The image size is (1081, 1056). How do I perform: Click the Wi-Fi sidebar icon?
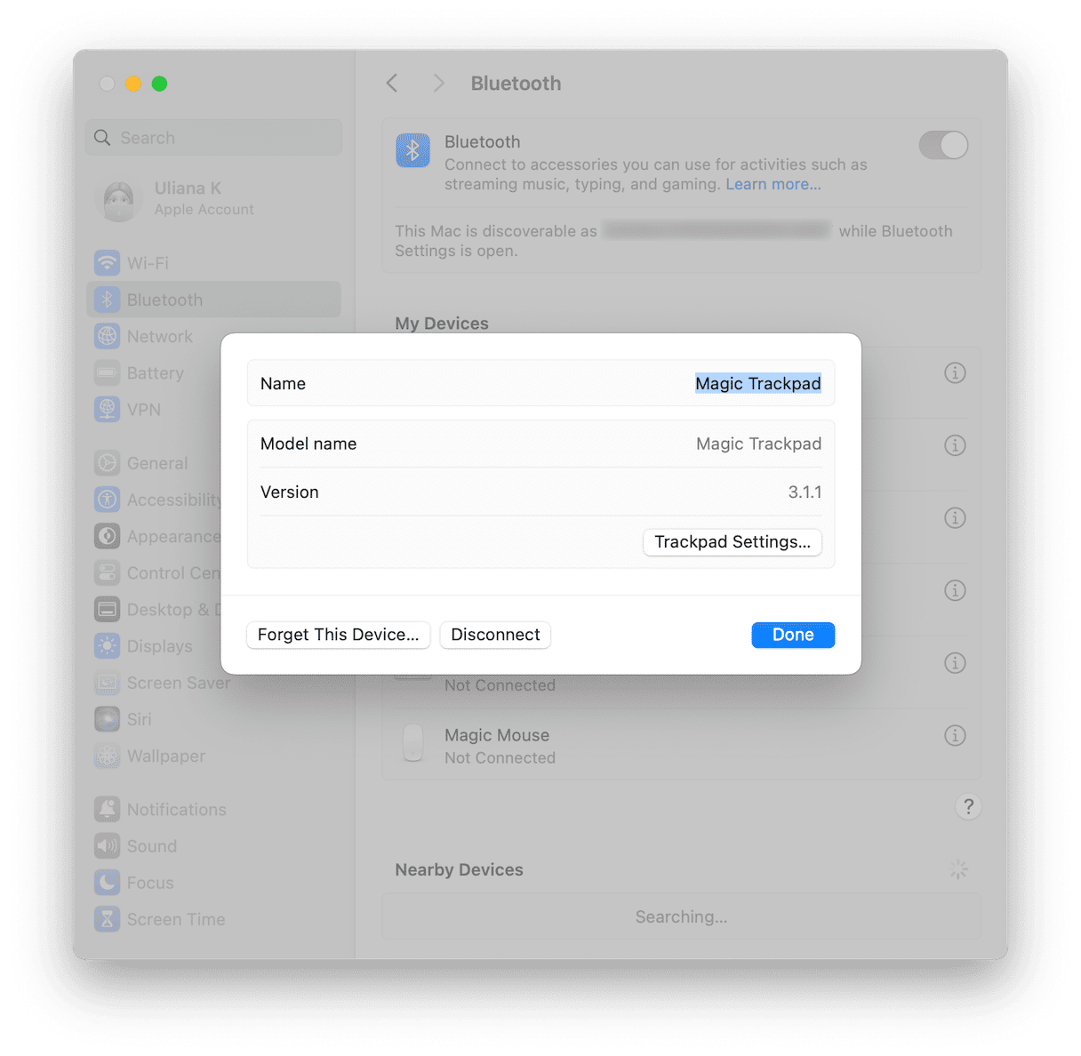[107, 263]
